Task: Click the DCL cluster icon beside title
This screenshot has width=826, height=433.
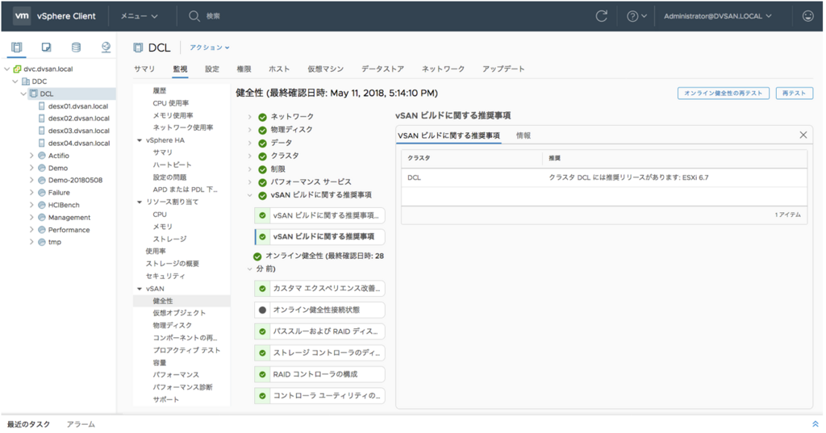Action: (x=138, y=48)
